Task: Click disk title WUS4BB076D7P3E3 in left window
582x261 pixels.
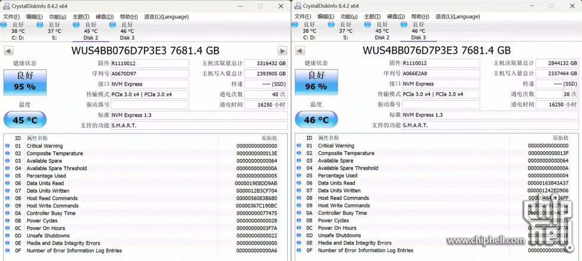Action: 145,51
